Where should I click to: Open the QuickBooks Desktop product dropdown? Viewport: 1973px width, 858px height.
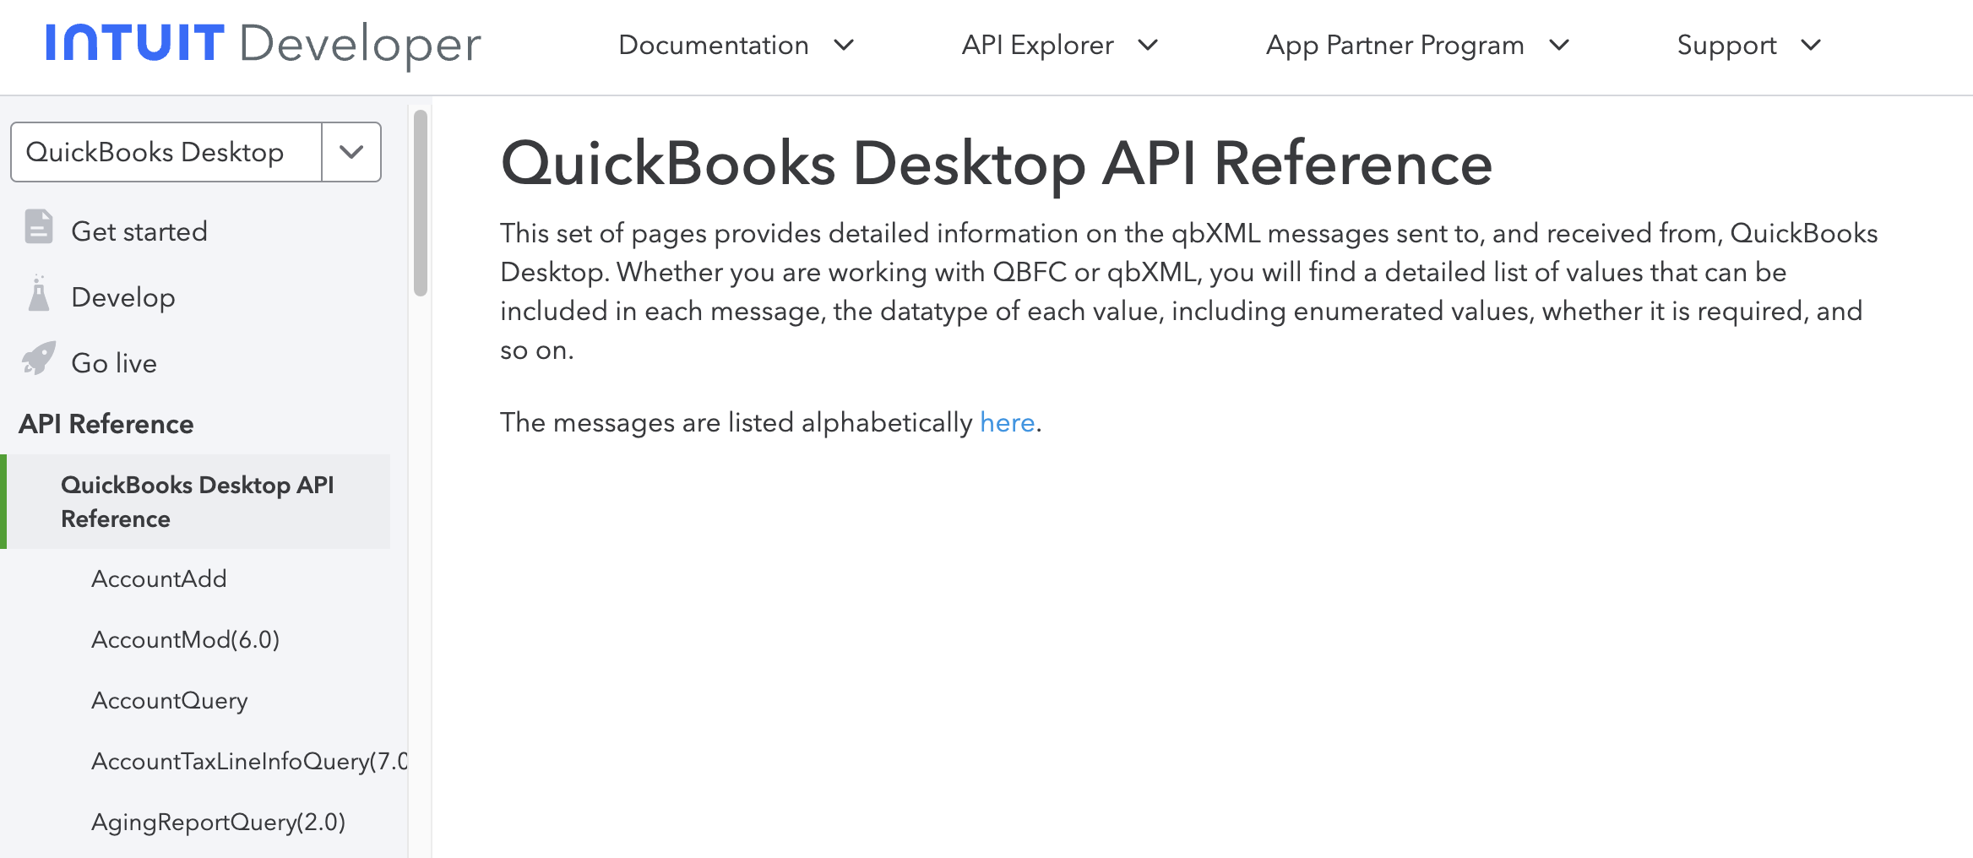click(196, 152)
